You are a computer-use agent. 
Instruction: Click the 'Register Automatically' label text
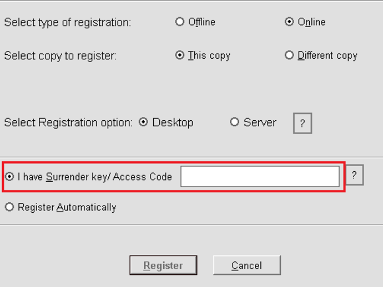(x=67, y=208)
